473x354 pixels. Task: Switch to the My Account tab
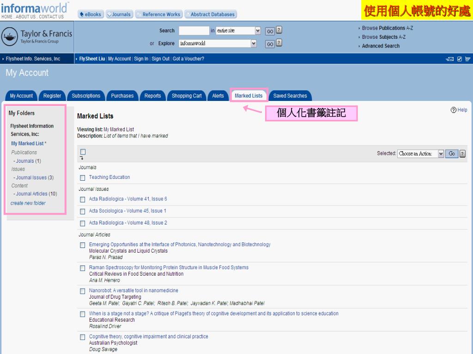coord(21,96)
